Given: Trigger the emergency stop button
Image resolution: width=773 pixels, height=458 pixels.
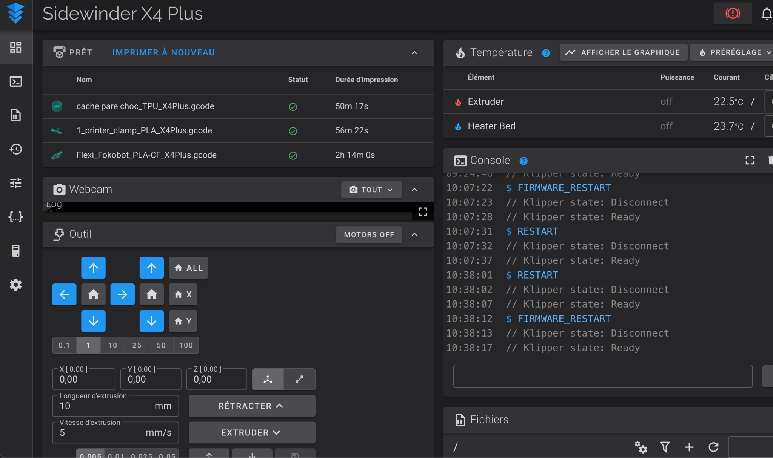Looking at the screenshot, I should [x=733, y=14].
